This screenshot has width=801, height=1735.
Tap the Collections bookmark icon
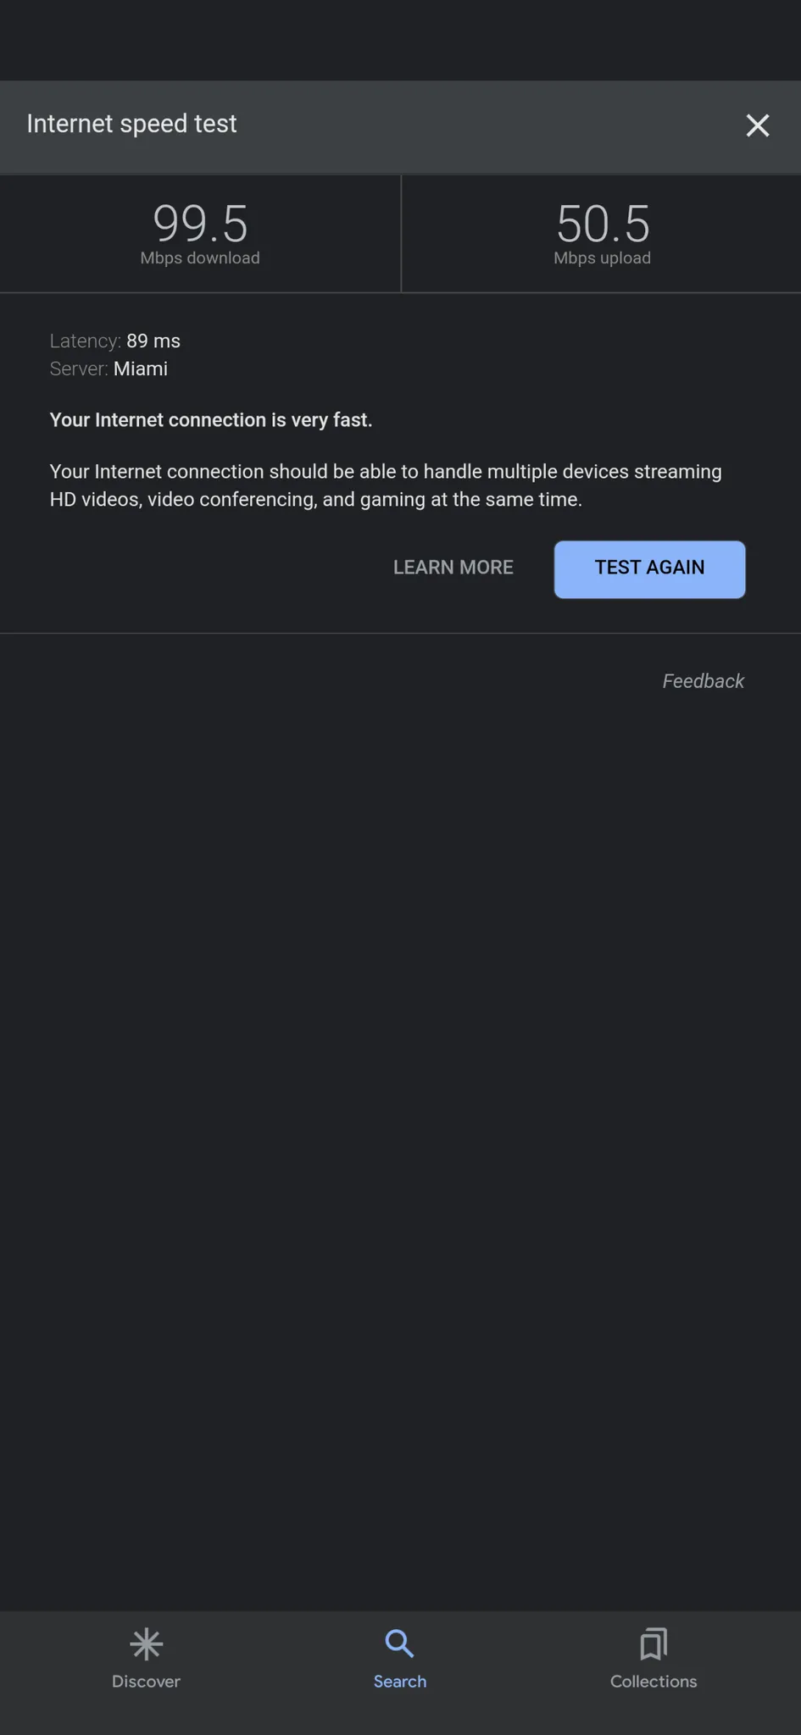654,1644
